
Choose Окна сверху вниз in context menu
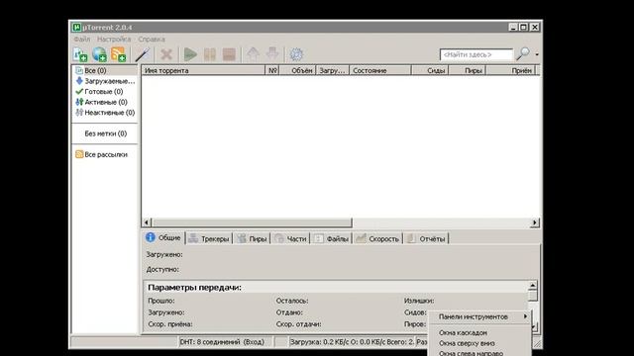point(479,343)
